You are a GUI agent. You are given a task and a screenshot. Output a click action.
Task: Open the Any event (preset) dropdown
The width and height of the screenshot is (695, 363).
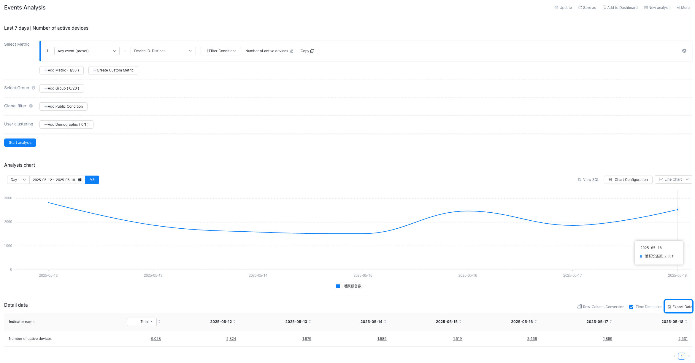(x=87, y=51)
